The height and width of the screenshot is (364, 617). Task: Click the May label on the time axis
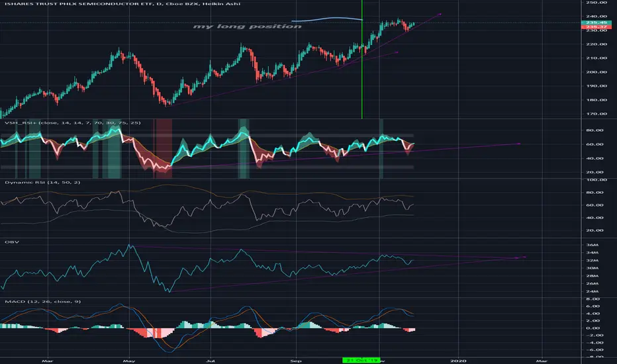coord(129,361)
